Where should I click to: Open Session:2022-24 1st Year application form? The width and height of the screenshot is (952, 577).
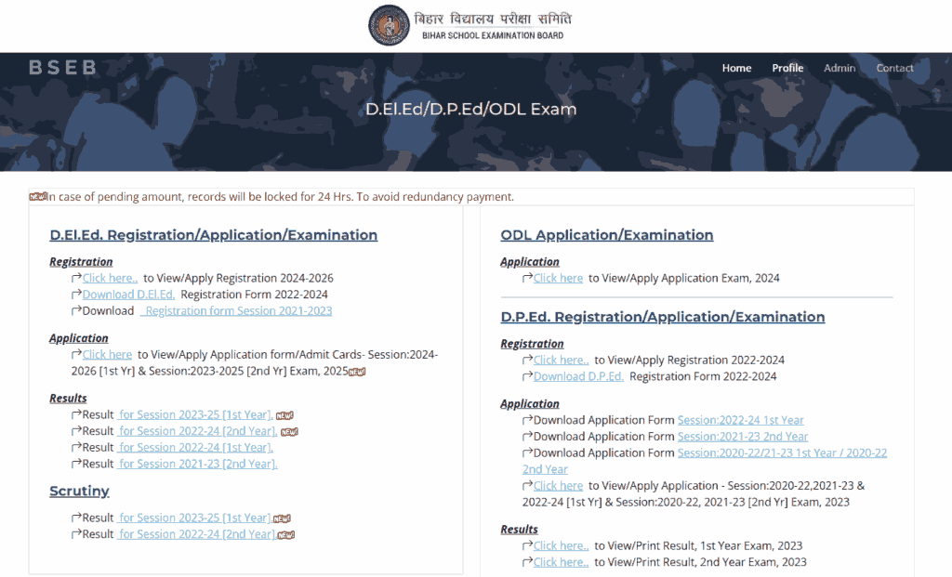tap(741, 420)
